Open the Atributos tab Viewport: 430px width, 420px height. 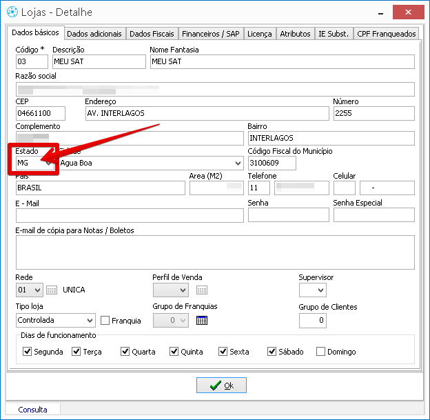click(x=296, y=34)
